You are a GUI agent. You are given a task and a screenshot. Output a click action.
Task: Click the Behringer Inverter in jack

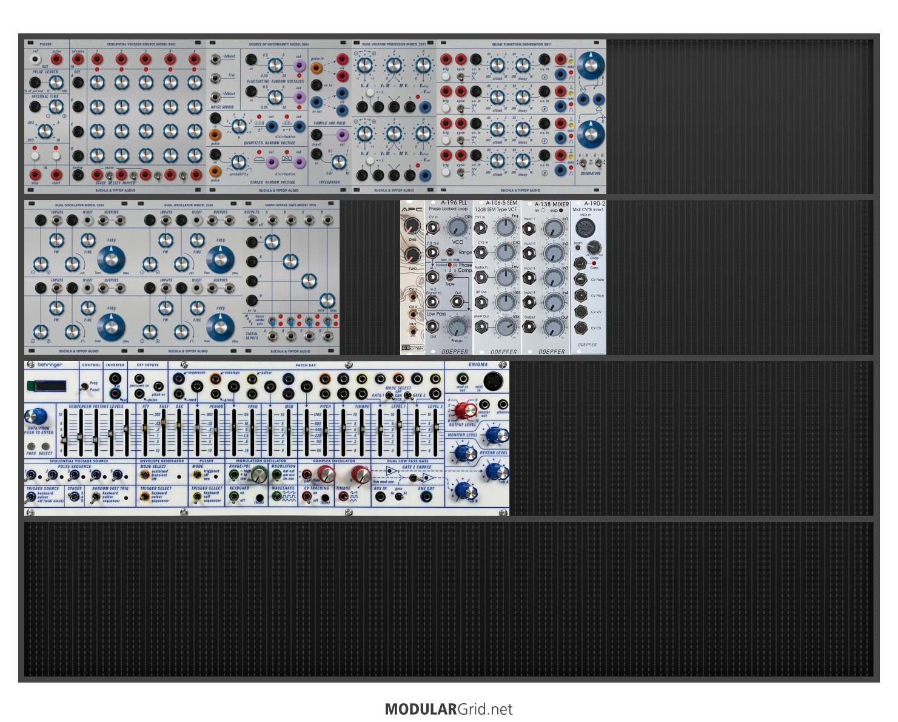click(115, 378)
